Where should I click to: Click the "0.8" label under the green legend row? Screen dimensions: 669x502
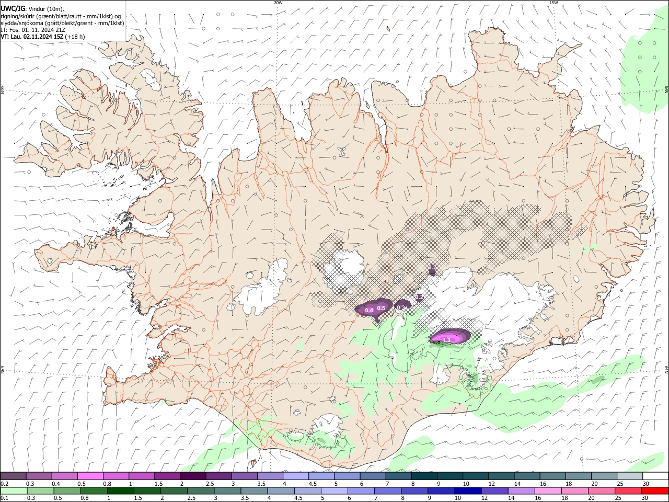point(85,499)
